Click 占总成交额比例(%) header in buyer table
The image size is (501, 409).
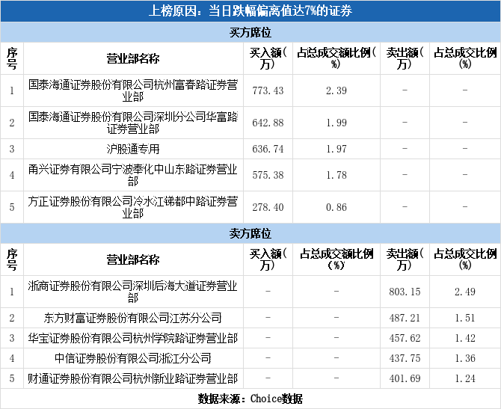click(x=336, y=58)
